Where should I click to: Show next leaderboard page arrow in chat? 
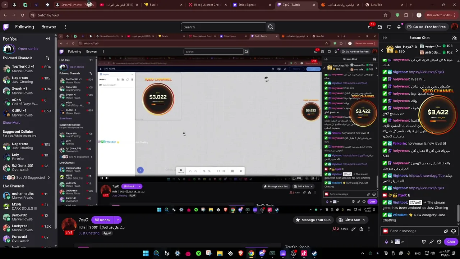pos(457,51)
